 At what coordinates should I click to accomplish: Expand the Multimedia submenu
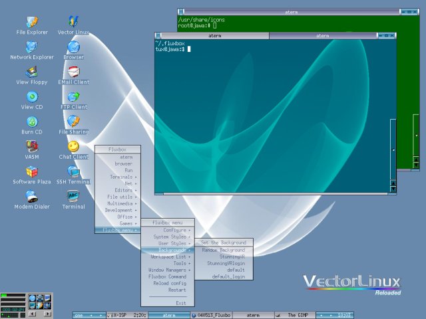(x=118, y=203)
